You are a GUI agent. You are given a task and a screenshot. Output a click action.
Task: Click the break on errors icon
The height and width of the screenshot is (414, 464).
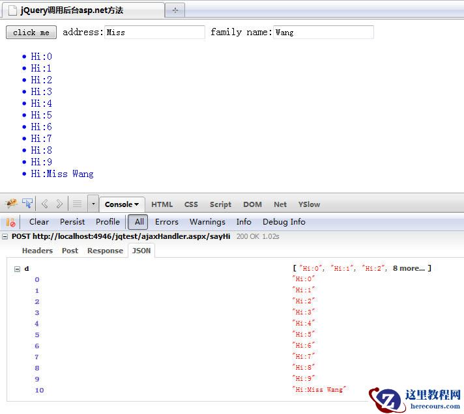pos(10,222)
